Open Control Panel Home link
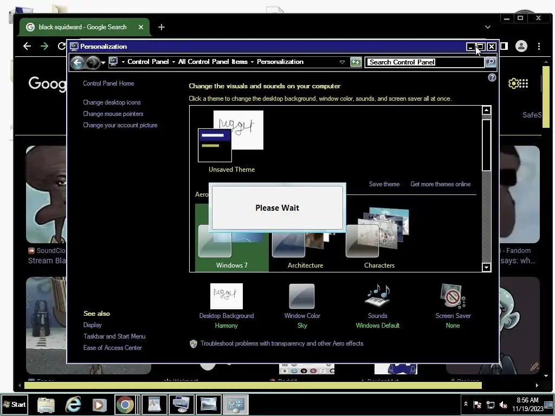Image resolution: width=555 pixels, height=416 pixels. click(108, 83)
